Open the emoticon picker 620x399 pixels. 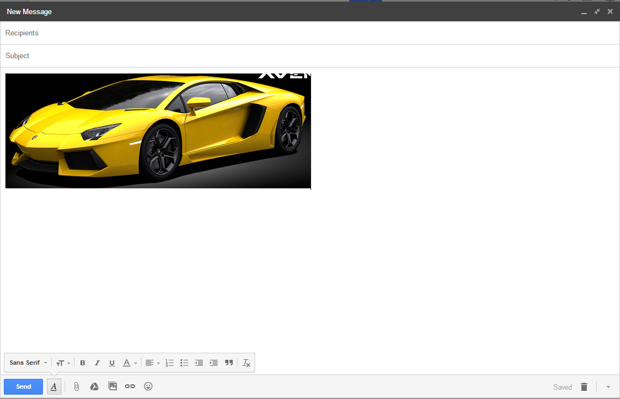pos(148,386)
